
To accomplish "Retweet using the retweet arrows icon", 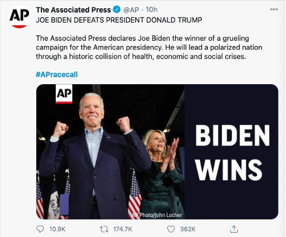I will [x=104, y=229].
